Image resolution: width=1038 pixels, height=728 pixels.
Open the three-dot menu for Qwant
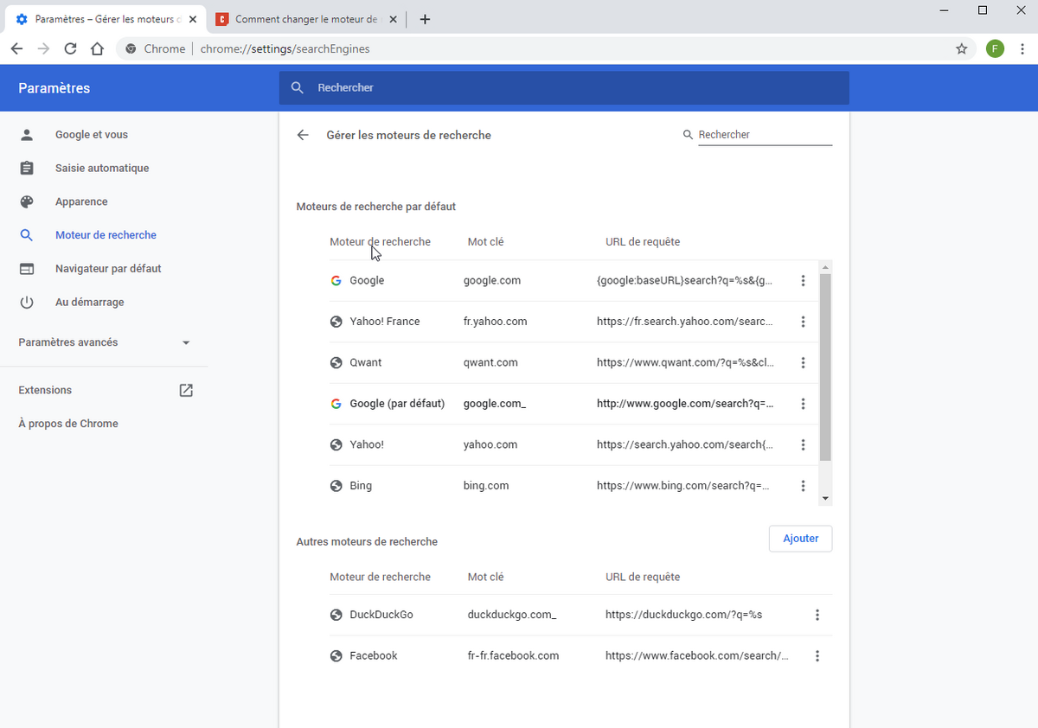click(x=803, y=363)
